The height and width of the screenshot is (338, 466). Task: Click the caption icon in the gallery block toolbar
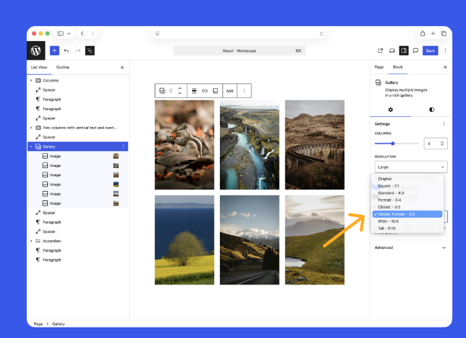[215, 91]
